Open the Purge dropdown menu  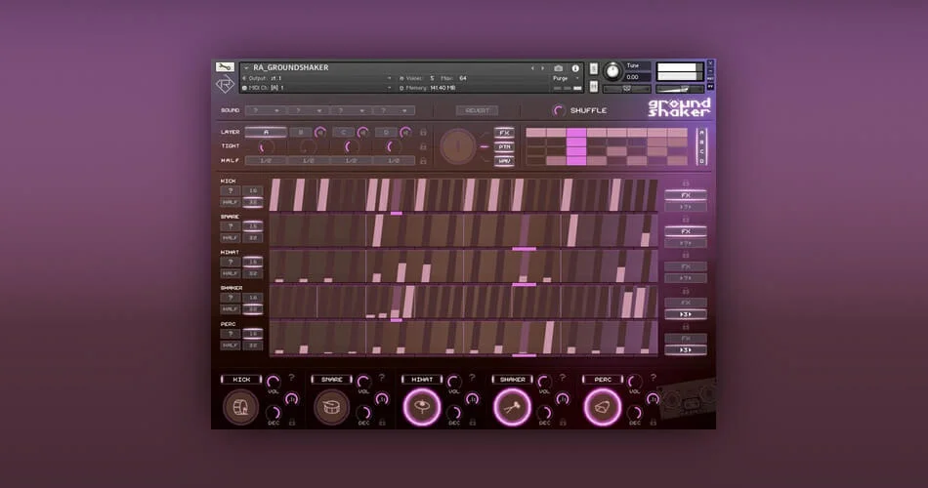[x=565, y=78]
